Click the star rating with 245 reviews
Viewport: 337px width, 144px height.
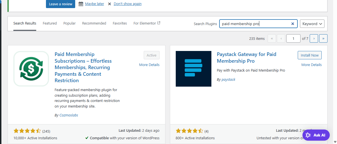pyautogui.click(x=27, y=131)
